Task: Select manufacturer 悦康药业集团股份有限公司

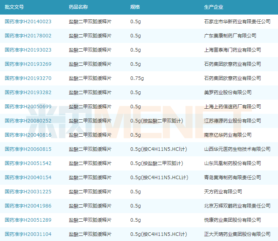Action: (233, 220)
